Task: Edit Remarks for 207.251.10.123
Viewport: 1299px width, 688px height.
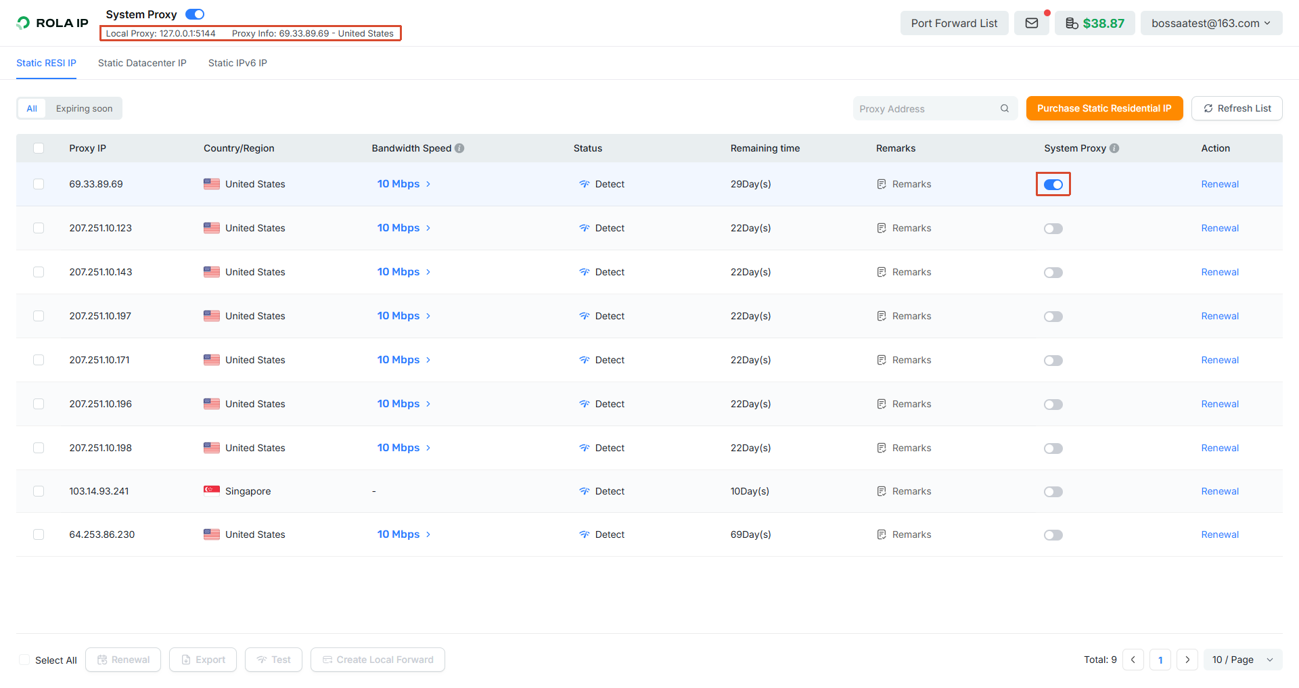Action: [904, 228]
